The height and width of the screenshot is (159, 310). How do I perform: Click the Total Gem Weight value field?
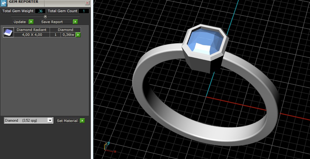point(40,11)
